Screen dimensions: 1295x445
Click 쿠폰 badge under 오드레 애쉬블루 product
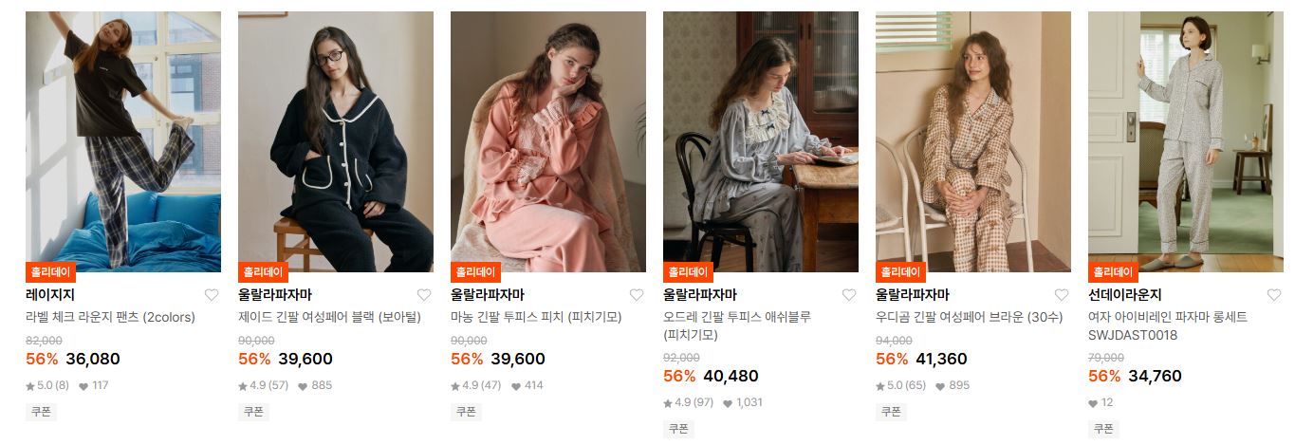[678, 429]
